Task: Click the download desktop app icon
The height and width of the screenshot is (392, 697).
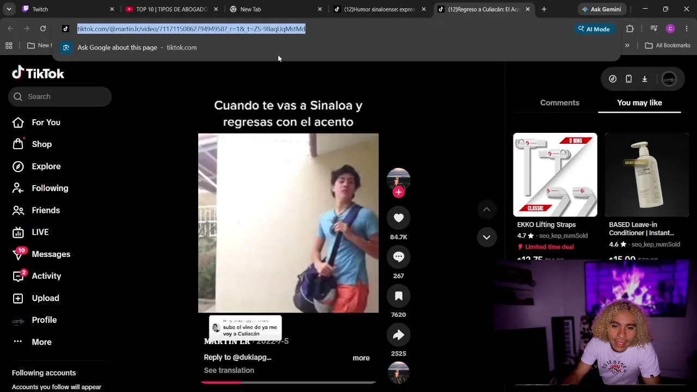Action: [645, 79]
